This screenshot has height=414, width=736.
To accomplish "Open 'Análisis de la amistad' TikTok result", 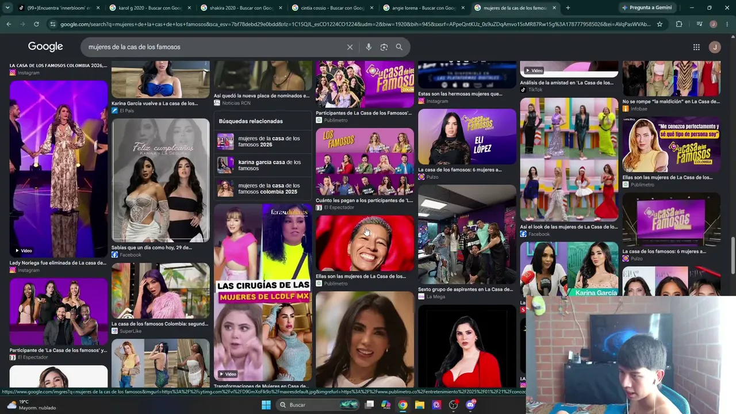I will [x=567, y=83].
